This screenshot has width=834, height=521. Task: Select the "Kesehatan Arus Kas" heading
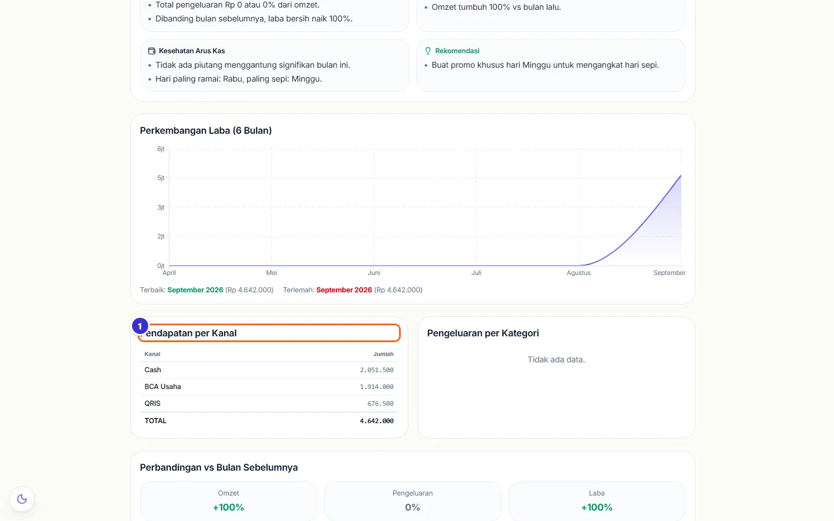pyautogui.click(x=192, y=51)
